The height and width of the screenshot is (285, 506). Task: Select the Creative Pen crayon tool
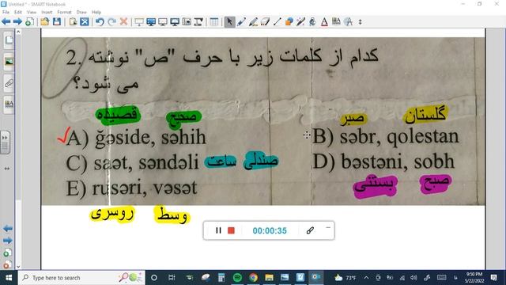[x=253, y=21]
